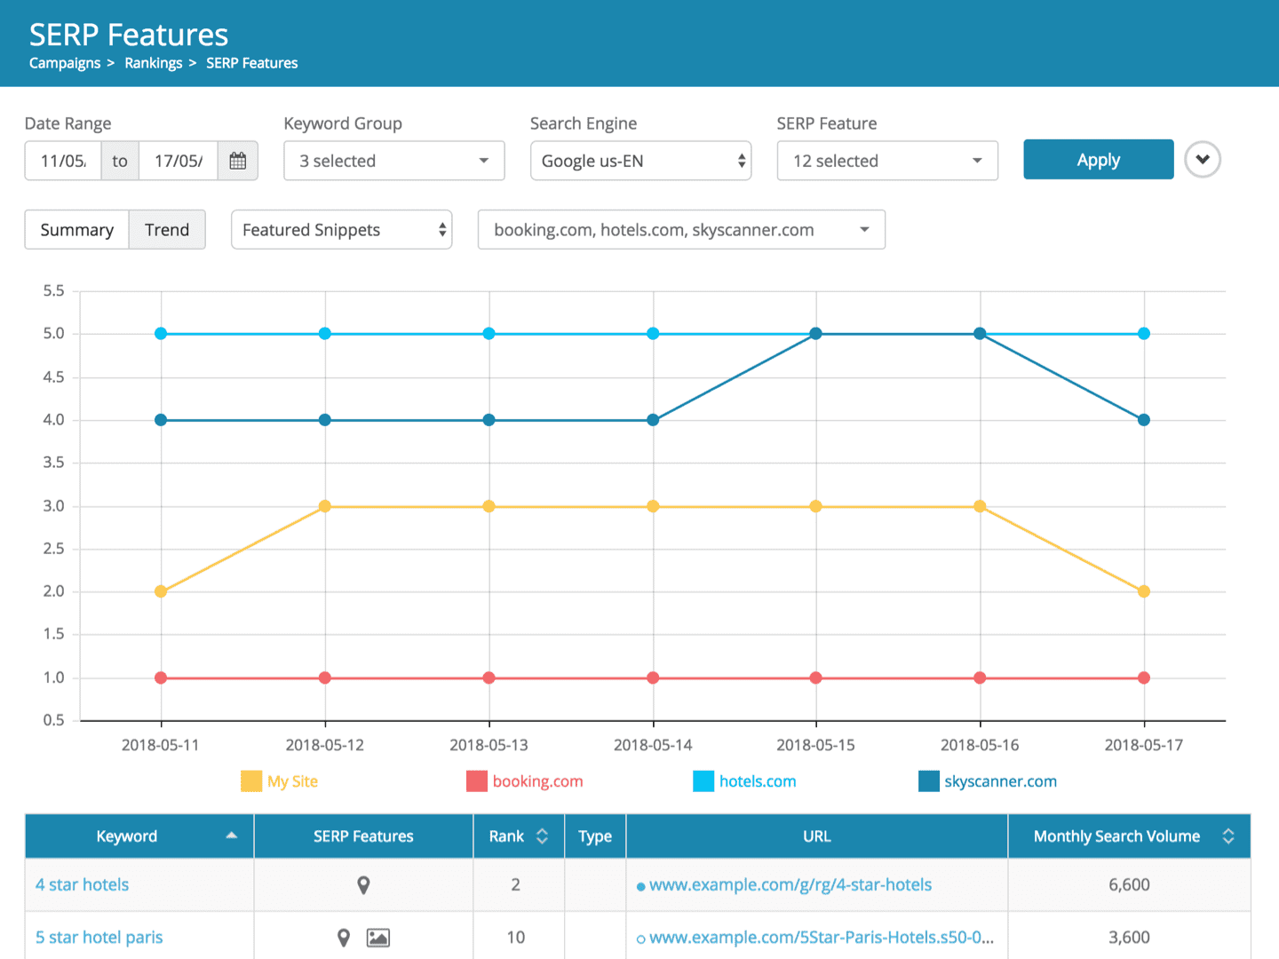This screenshot has height=959, width=1279.
Task: Click Keyword column ascending sort arrow
Action: coord(231,836)
